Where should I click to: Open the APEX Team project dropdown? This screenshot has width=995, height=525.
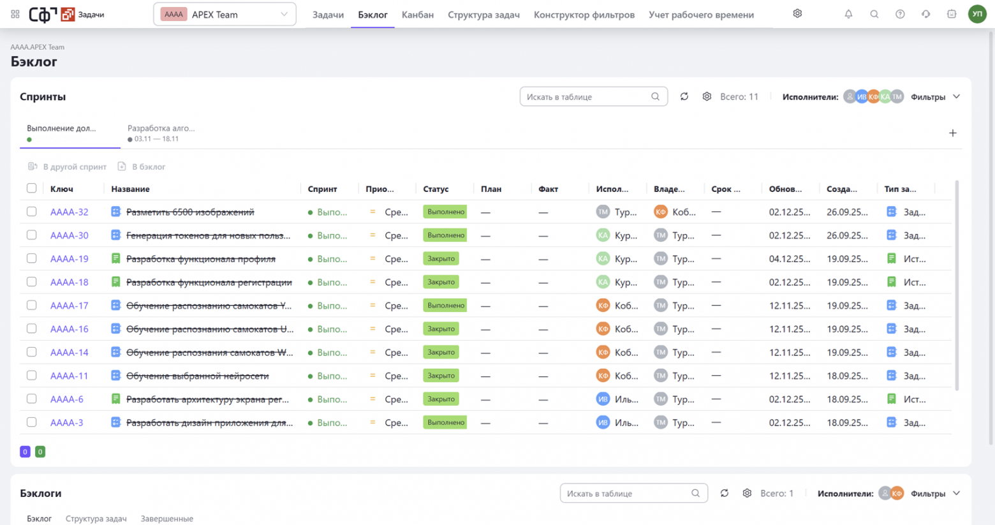(x=225, y=14)
